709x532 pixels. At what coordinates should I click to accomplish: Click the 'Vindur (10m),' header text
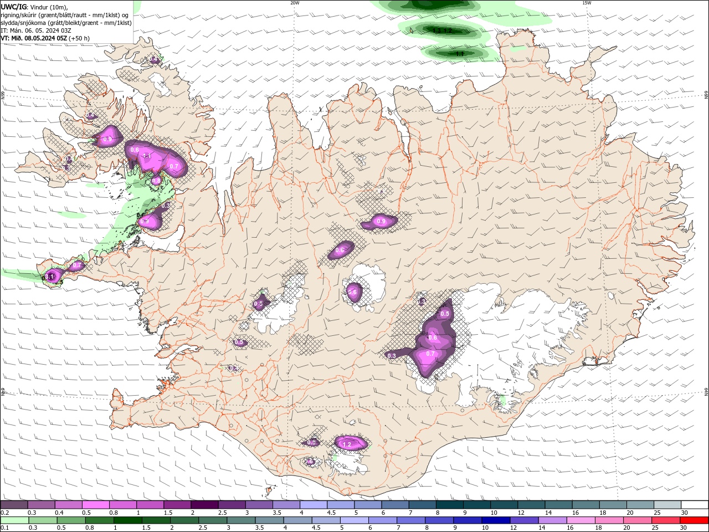[49, 7]
